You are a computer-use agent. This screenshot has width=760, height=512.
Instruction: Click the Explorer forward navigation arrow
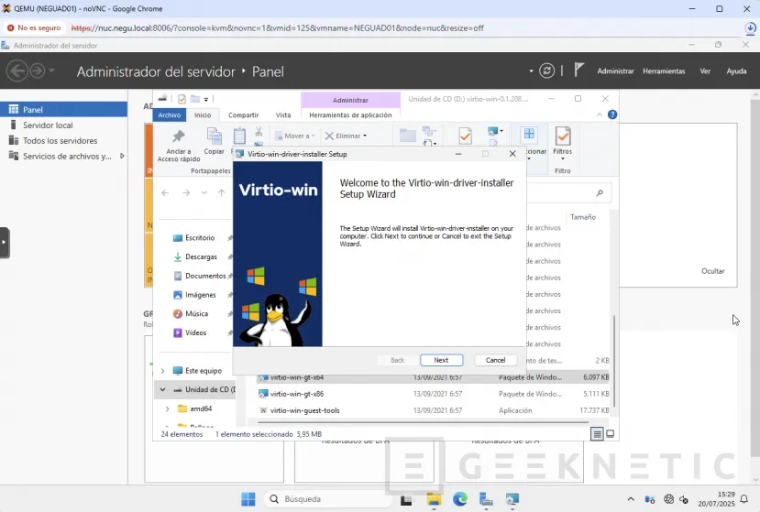[186, 192]
